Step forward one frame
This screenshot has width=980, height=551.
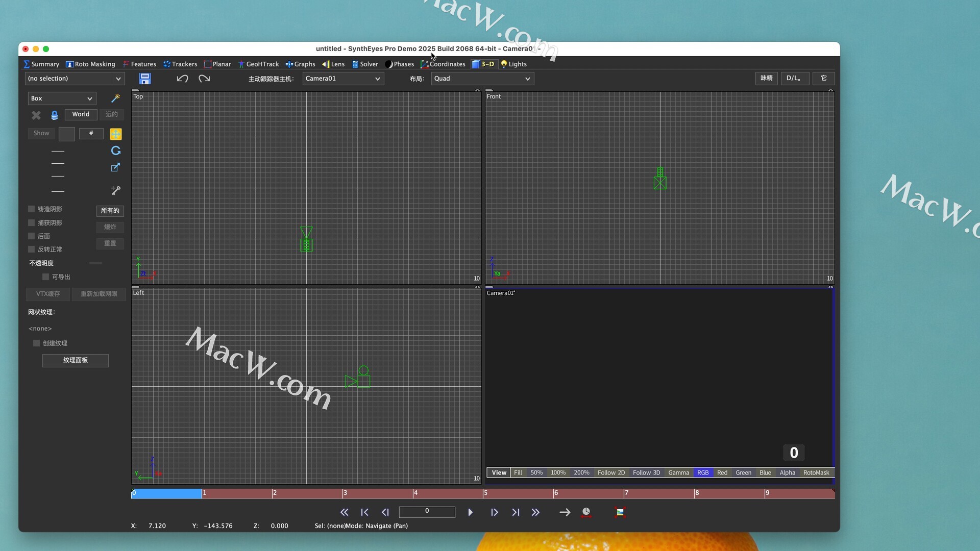(x=495, y=512)
